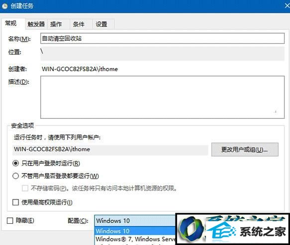Switch to the 常规 tab
The image size is (290, 245).
13,24
